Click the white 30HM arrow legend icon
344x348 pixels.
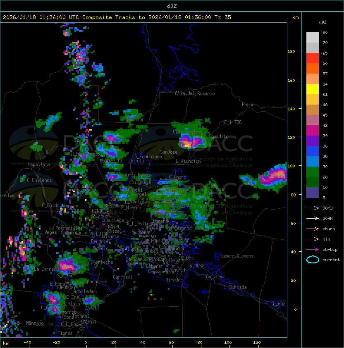[313, 219]
